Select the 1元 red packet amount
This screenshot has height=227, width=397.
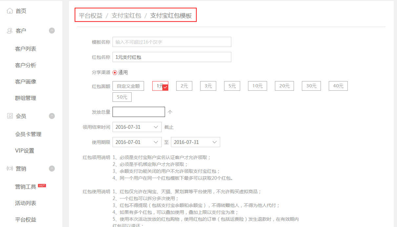click(160, 86)
